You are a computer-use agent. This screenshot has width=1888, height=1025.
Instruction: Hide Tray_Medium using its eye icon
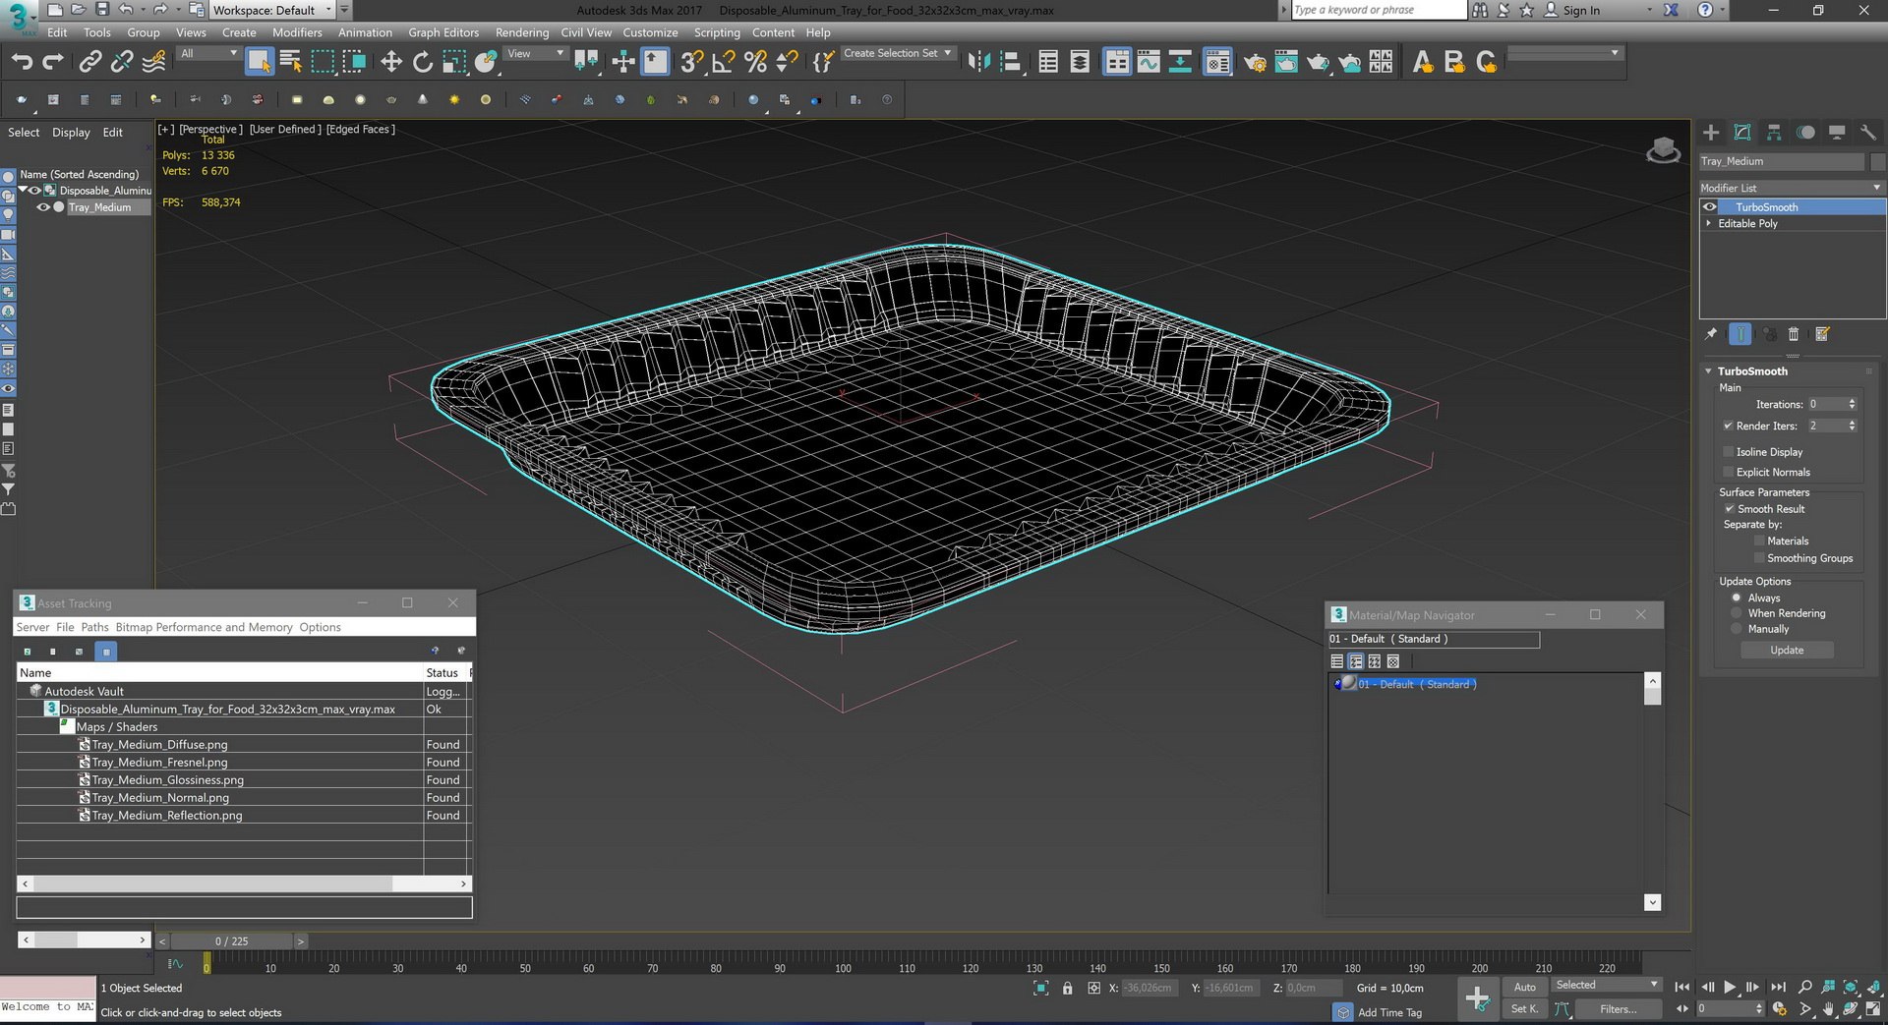(x=43, y=207)
